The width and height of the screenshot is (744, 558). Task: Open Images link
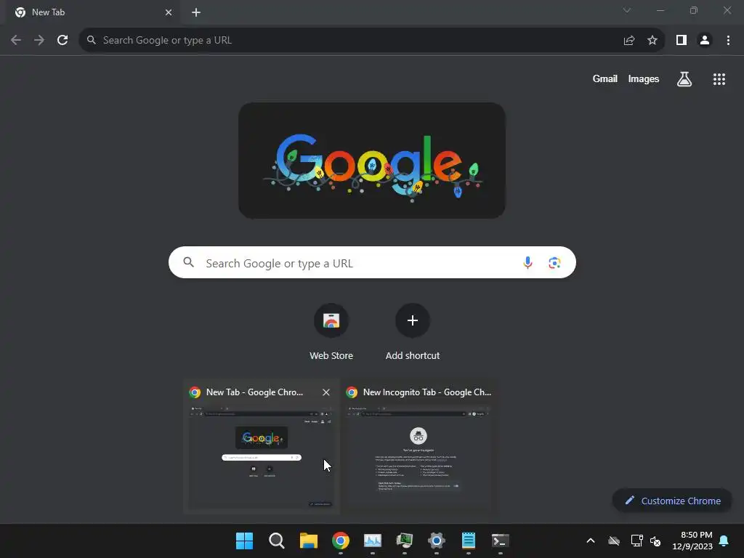point(644,78)
